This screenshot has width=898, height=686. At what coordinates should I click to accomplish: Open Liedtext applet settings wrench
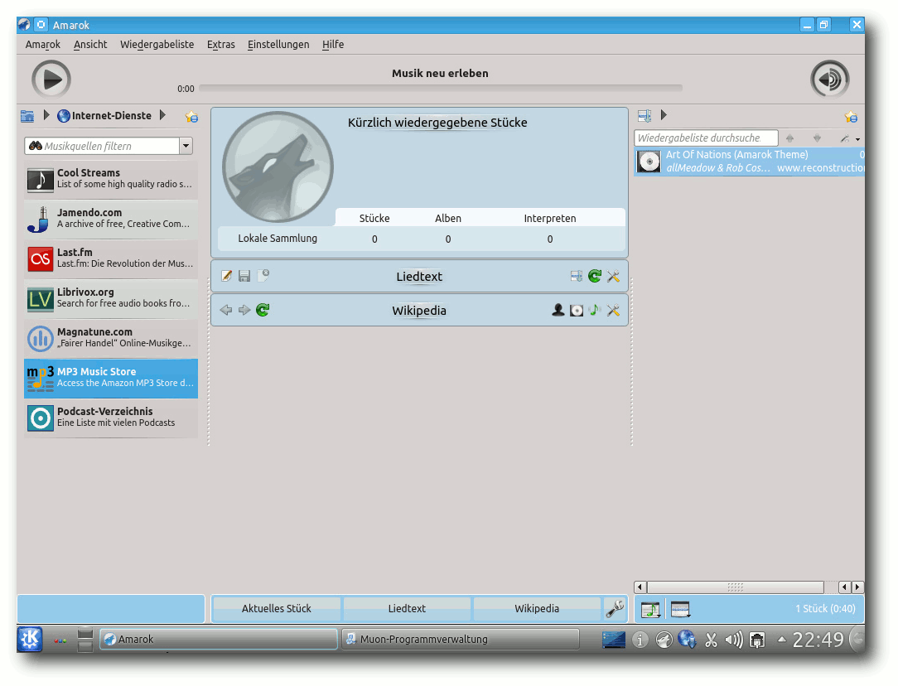click(x=613, y=277)
